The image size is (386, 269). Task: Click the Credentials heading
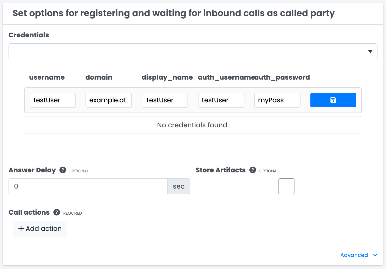(29, 35)
